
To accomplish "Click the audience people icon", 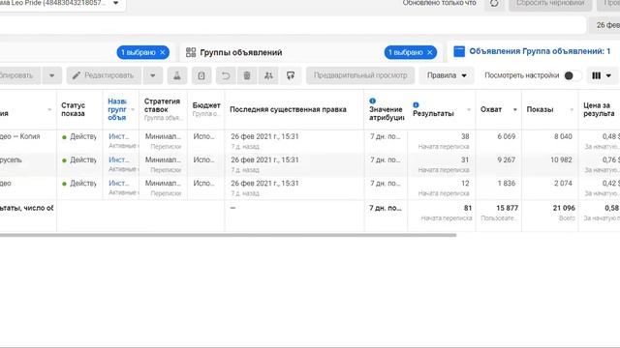I will (268, 75).
